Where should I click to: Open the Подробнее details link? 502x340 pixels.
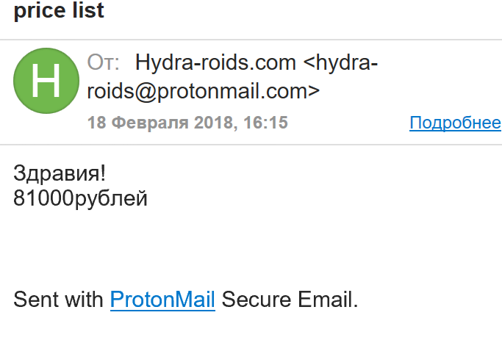click(455, 123)
